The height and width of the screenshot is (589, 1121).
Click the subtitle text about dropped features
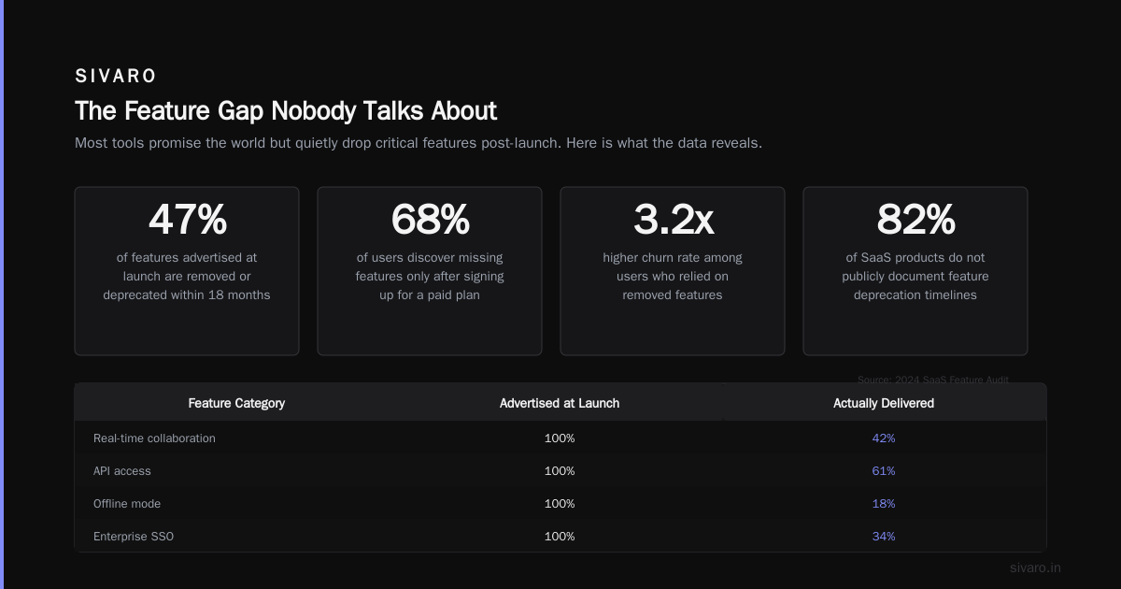coord(419,143)
